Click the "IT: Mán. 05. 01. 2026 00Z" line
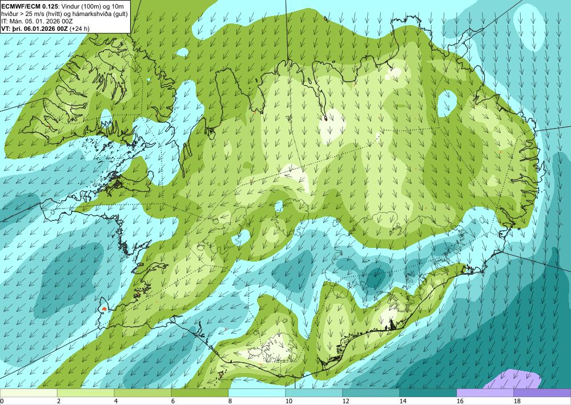The height and width of the screenshot is (405, 571). 37,21
